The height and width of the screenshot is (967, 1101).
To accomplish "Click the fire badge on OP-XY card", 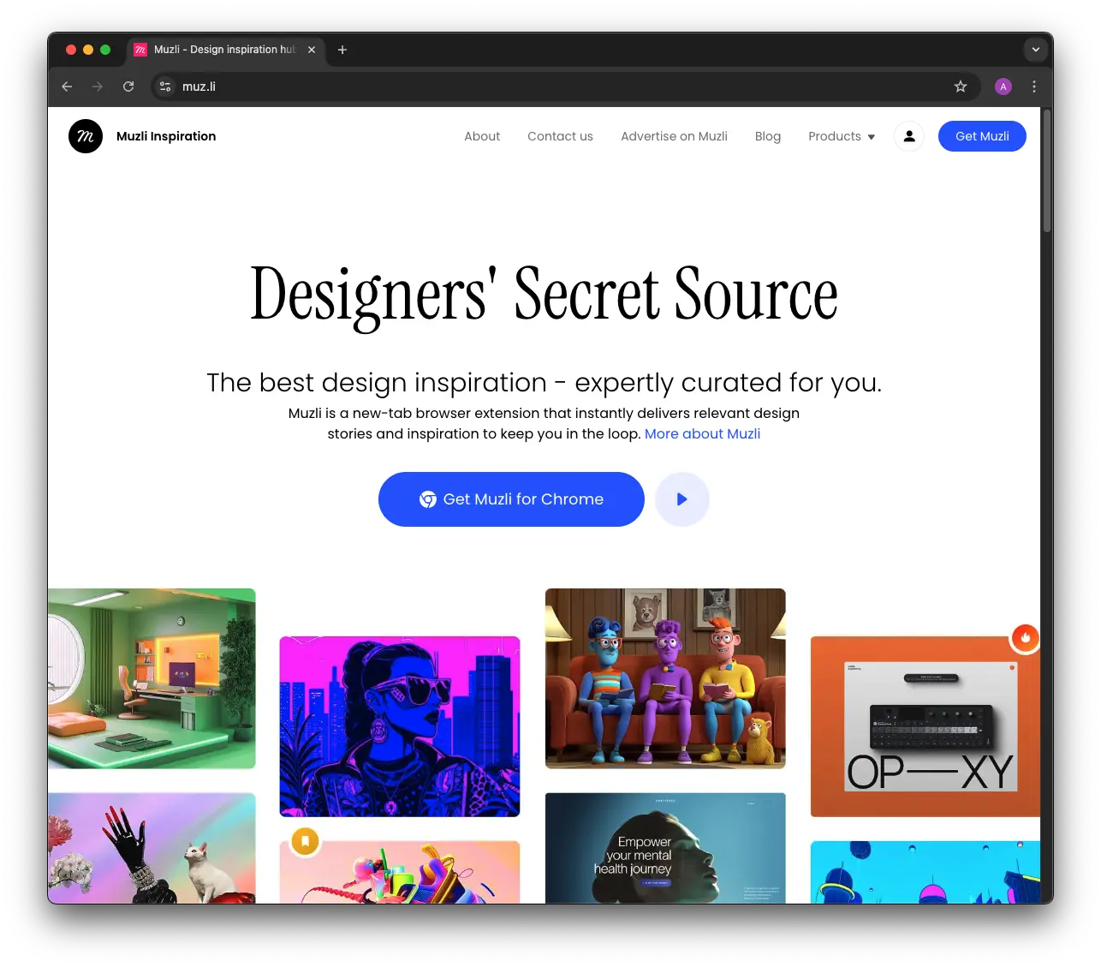I will pos(1025,637).
